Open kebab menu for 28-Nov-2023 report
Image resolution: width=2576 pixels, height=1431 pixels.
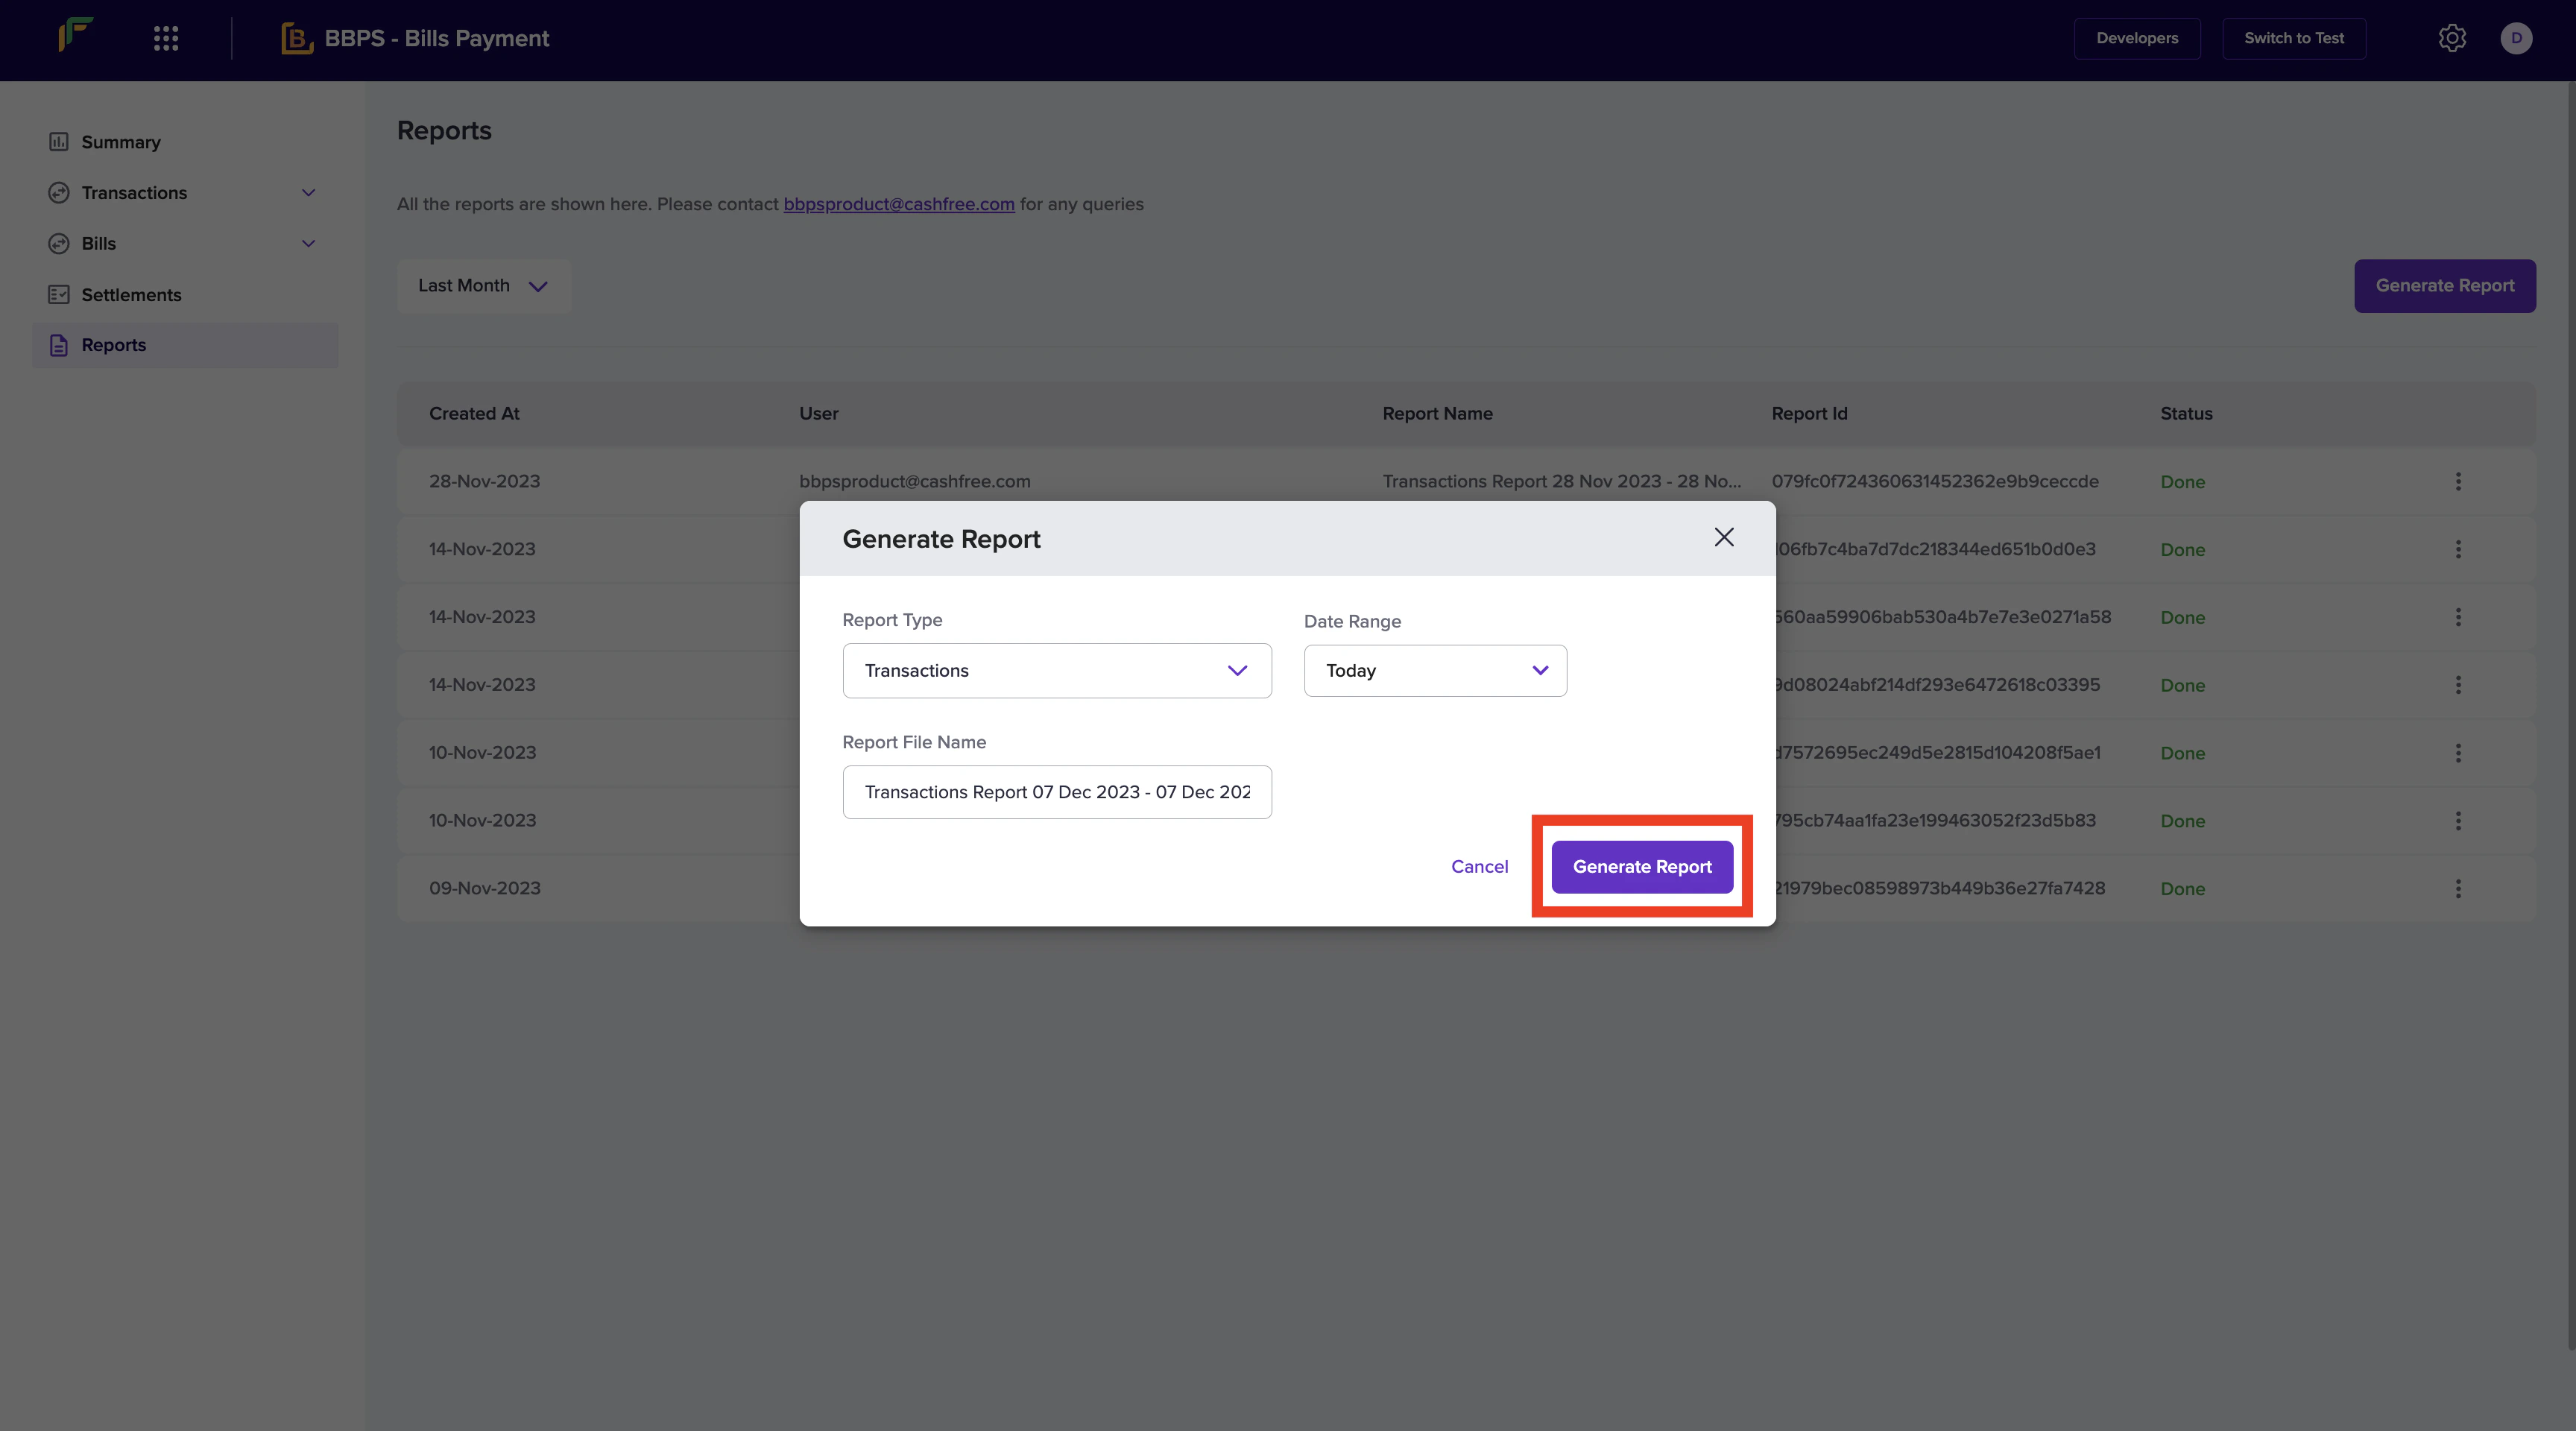(x=2458, y=482)
